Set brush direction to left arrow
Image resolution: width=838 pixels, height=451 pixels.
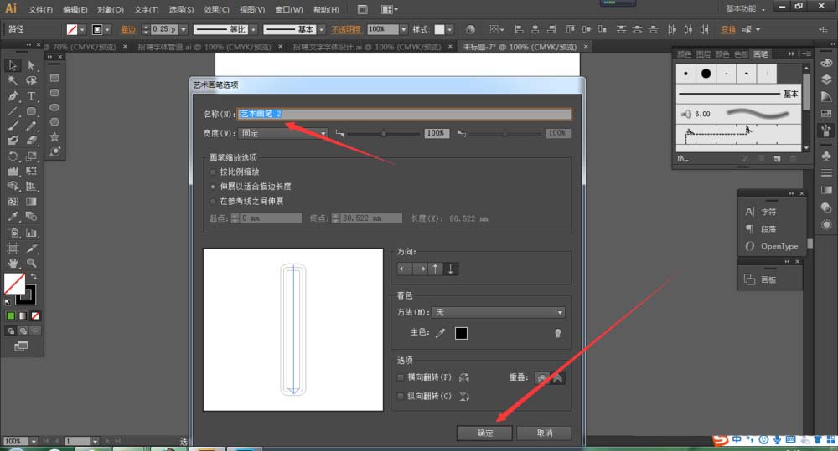pyautogui.click(x=405, y=269)
